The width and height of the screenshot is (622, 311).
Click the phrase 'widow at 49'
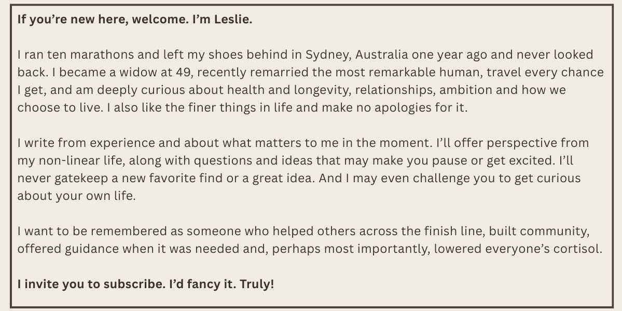pyautogui.click(x=147, y=72)
